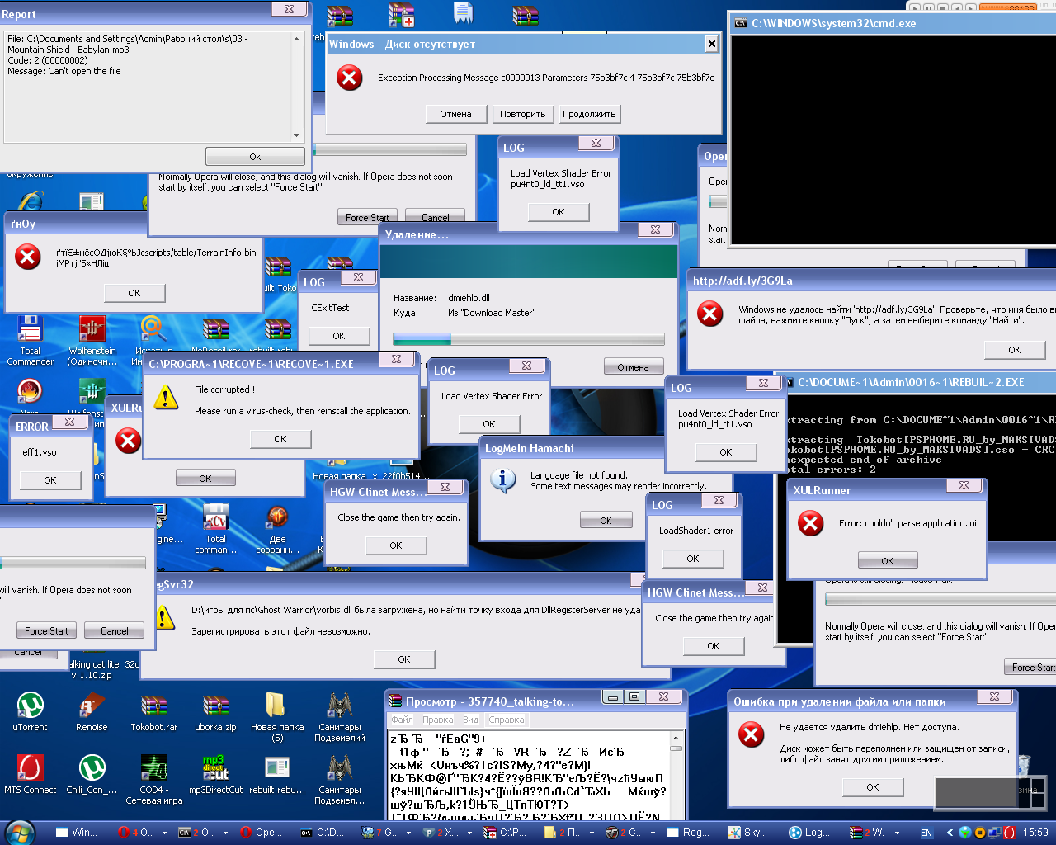Click OK in the CExitTest LOG dialog
1056x845 pixels.
339,336
